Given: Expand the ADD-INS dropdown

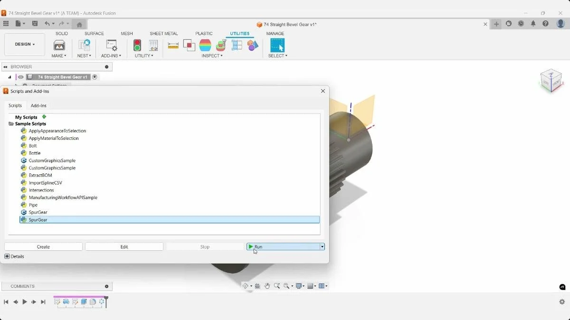Looking at the screenshot, I should point(111,56).
